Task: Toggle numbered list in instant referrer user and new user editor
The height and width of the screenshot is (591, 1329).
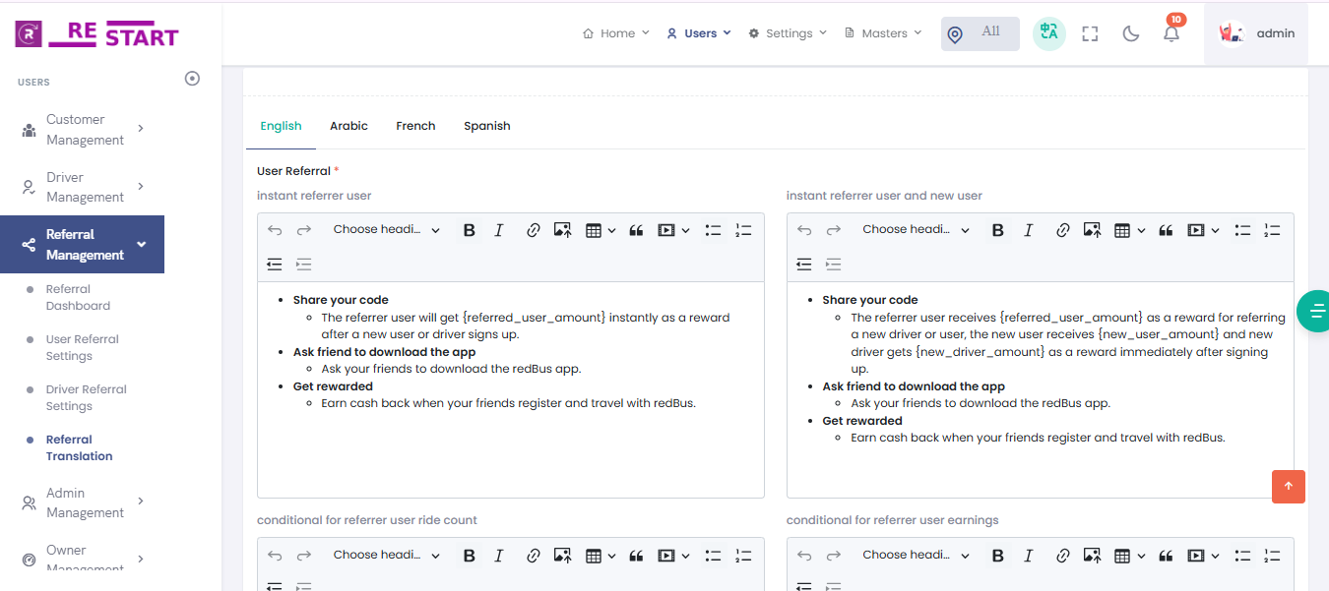Action: (1272, 230)
